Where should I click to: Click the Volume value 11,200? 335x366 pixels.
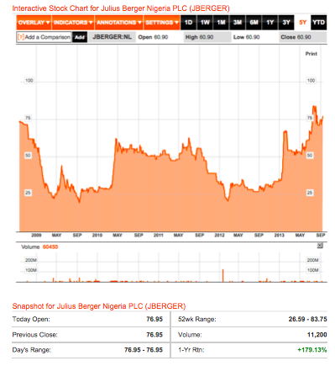pos(317,335)
